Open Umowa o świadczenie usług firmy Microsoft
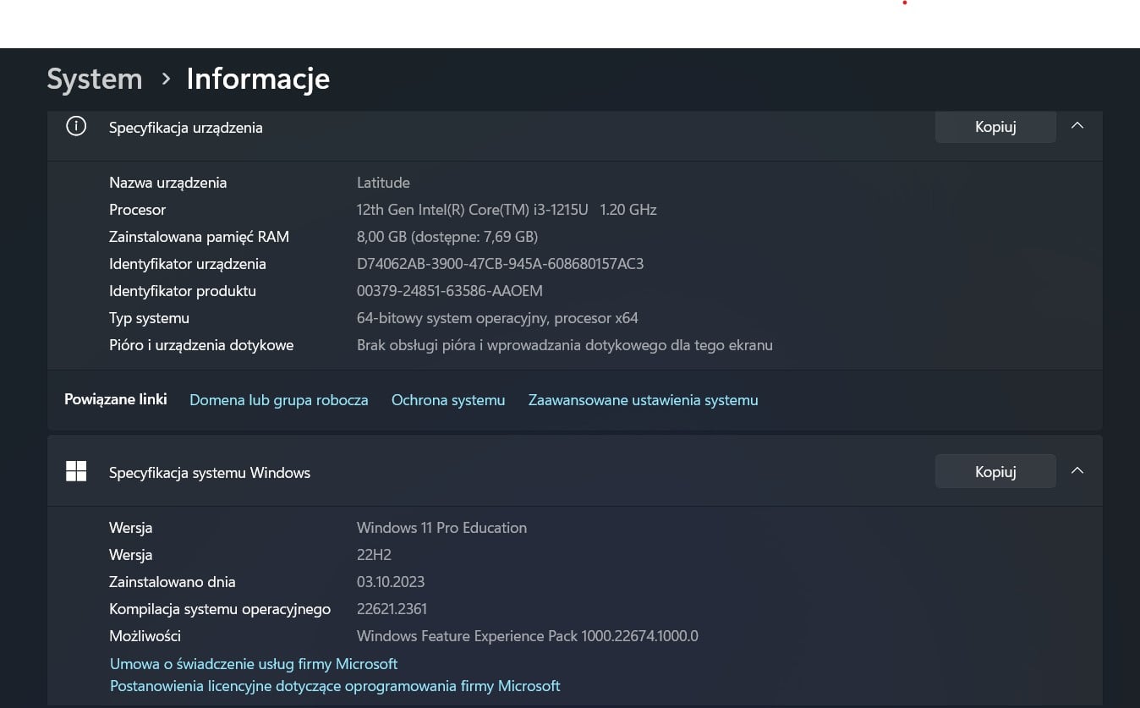The width and height of the screenshot is (1140, 708). click(254, 664)
